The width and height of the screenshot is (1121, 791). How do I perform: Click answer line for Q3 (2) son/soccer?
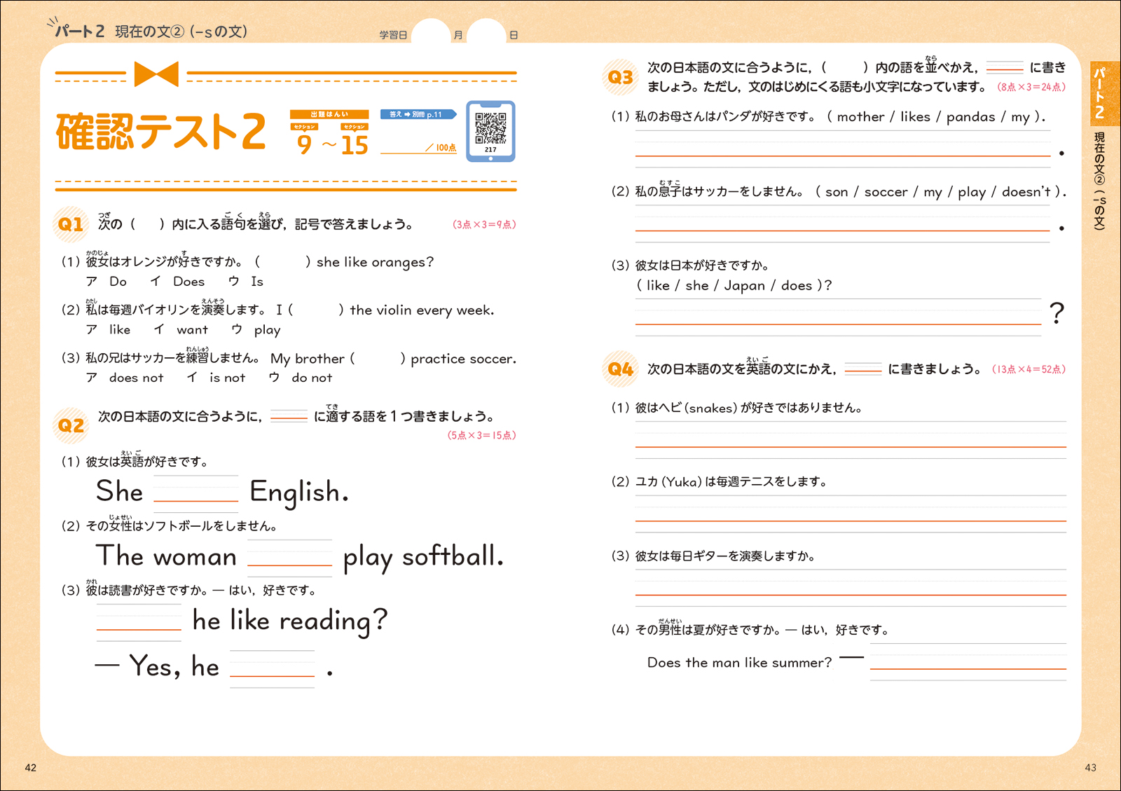tap(843, 224)
